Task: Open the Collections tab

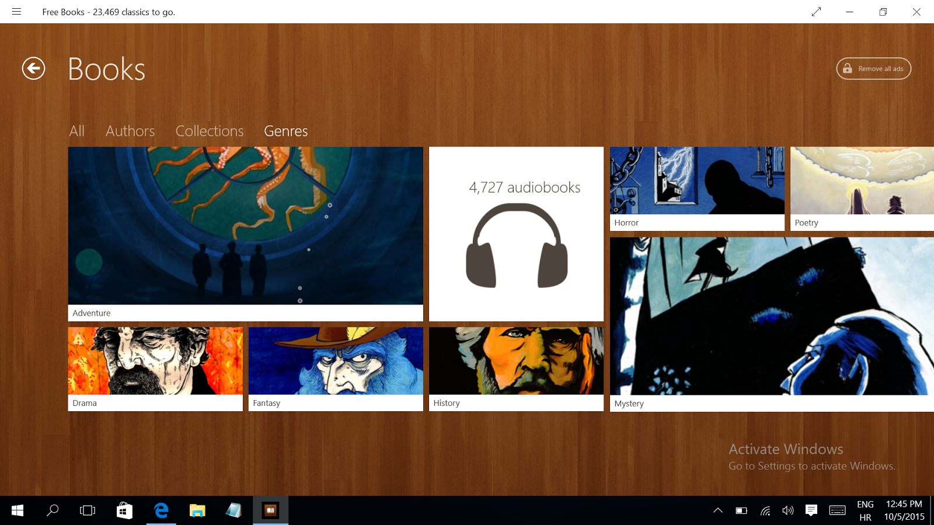Action: (210, 131)
